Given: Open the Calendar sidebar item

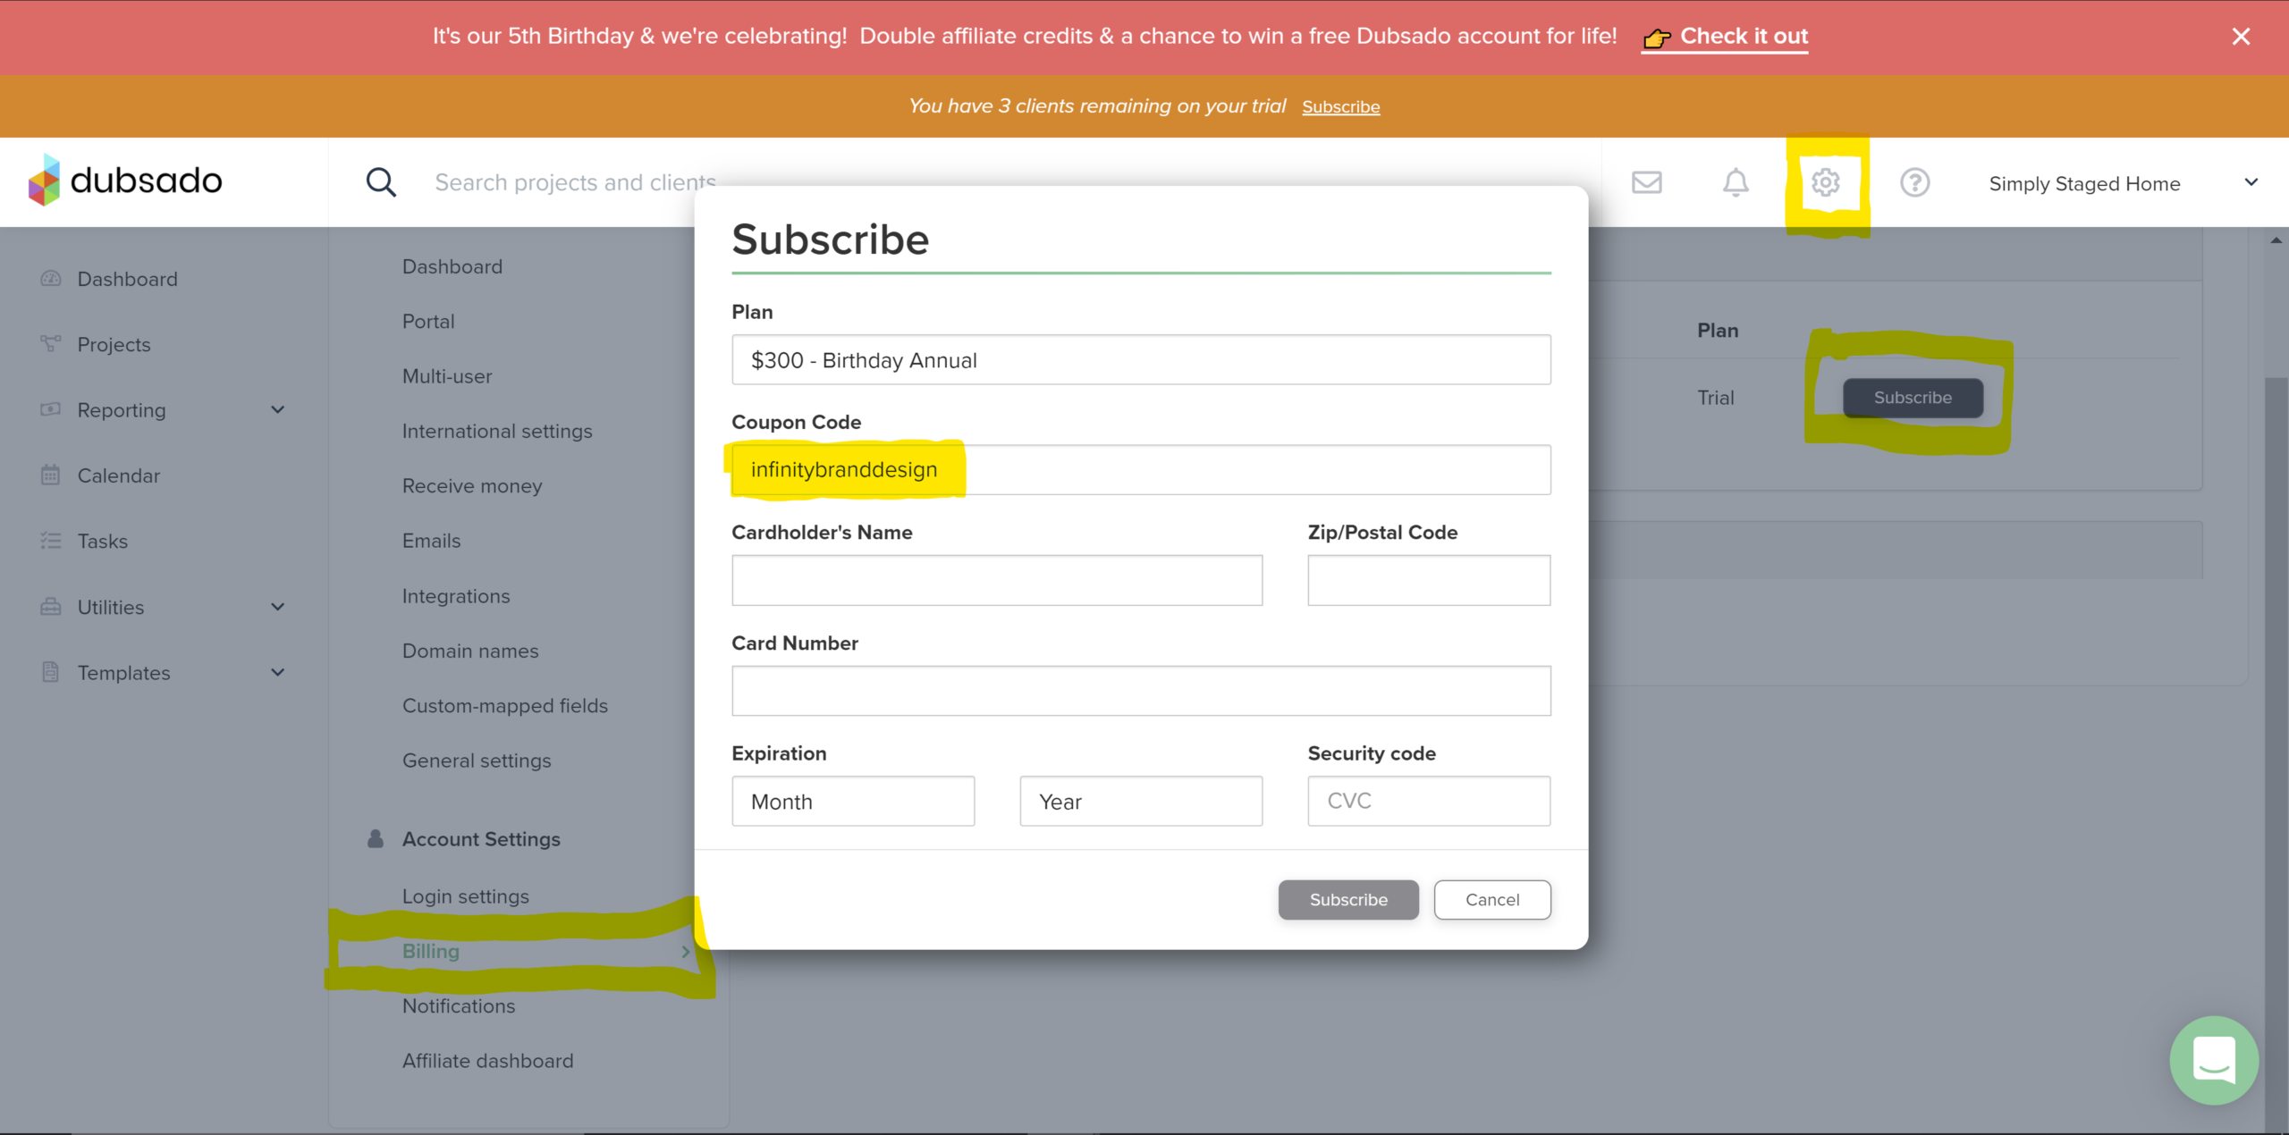Looking at the screenshot, I should coord(118,475).
